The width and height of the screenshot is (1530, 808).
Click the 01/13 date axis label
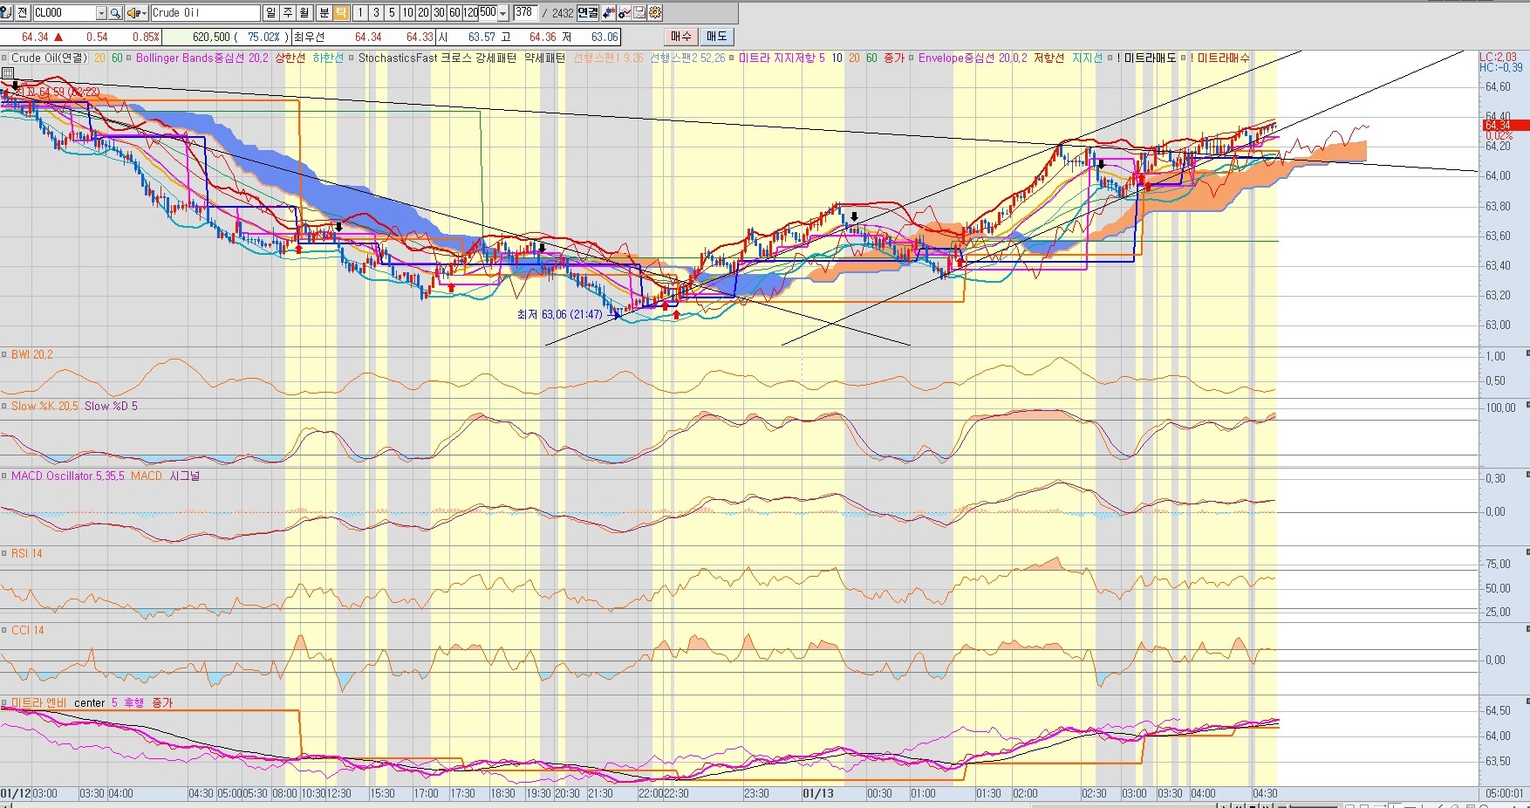[818, 794]
